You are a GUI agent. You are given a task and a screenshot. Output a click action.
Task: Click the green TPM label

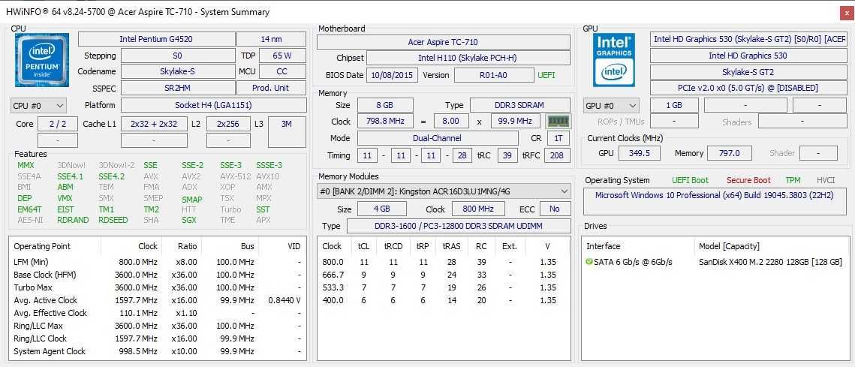coord(793,181)
